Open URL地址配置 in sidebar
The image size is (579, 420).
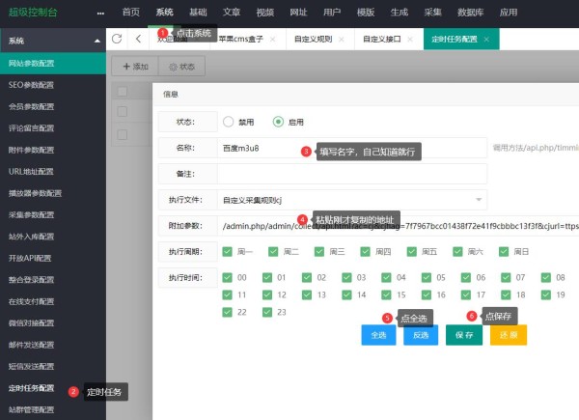(x=53, y=172)
